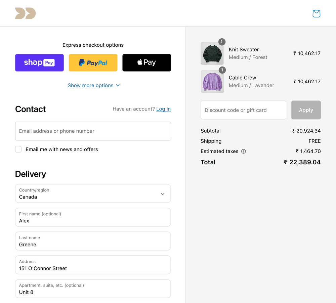Click the Cable Crew product thumbnail
336x303 pixels.
tap(212, 81)
